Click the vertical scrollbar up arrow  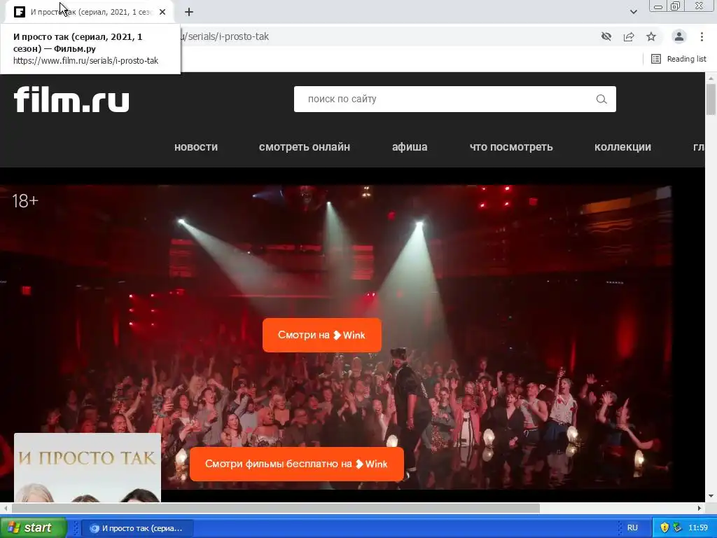(711, 78)
